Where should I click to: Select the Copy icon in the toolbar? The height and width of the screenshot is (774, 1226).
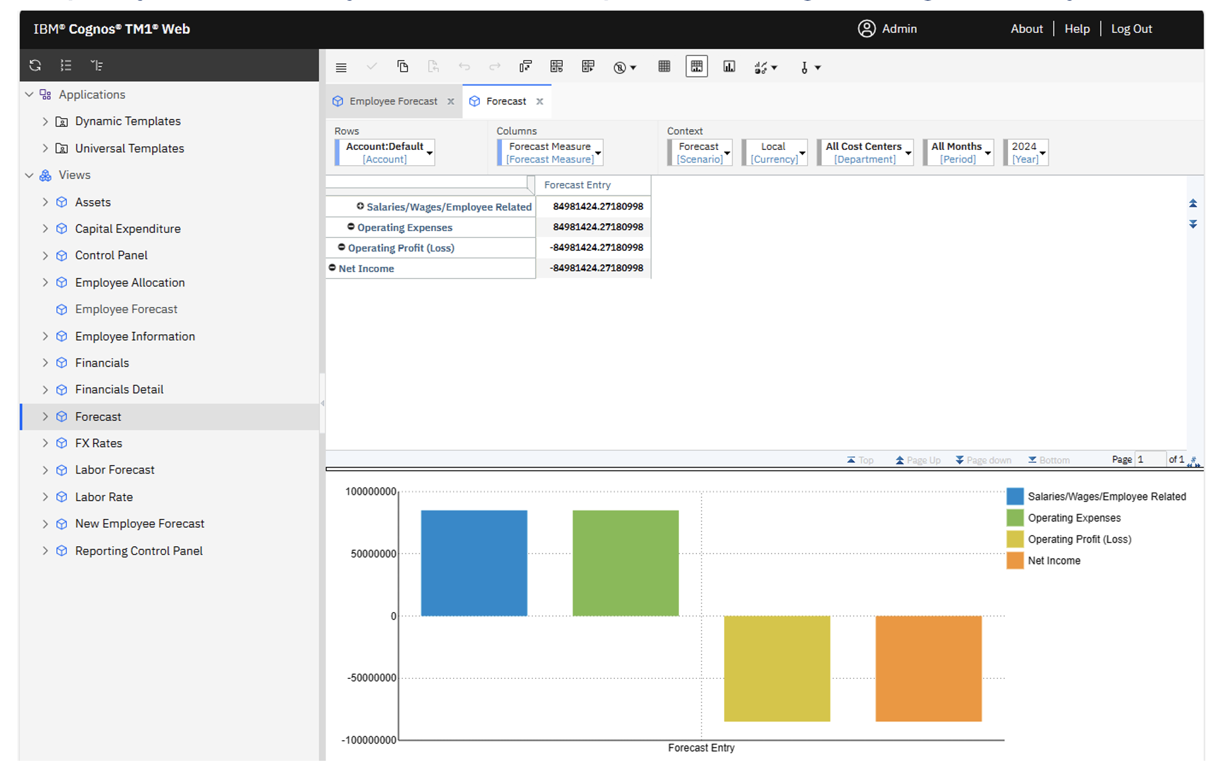point(403,66)
